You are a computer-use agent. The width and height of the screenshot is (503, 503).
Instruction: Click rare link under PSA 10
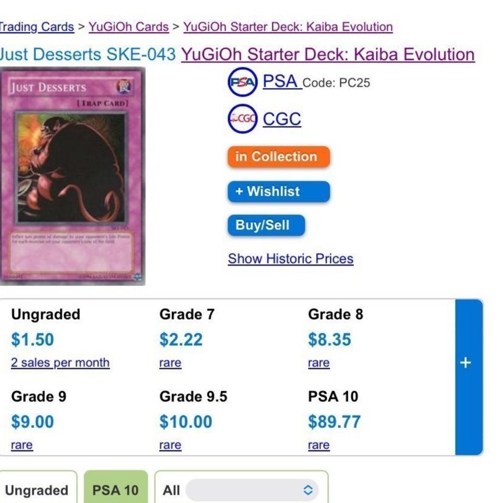point(318,445)
